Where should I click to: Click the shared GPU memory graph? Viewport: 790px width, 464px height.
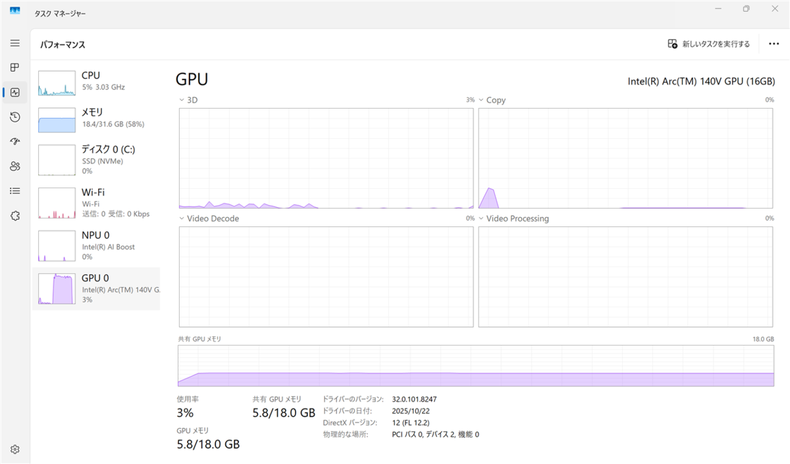476,365
